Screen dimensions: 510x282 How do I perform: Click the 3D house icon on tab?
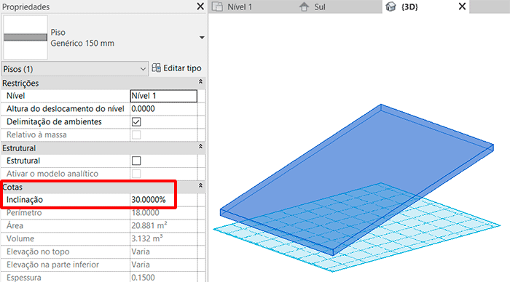point(391,7)
